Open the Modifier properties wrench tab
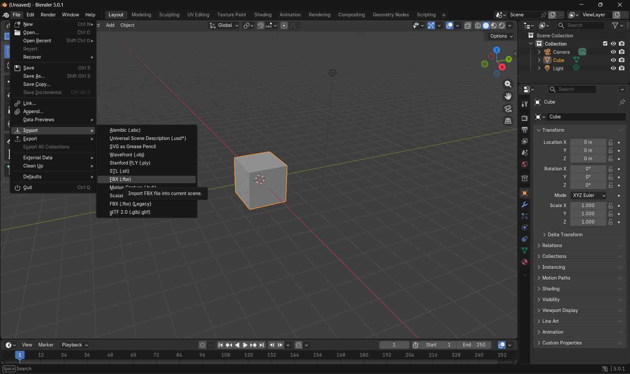 pyautogui.click(x=524, y=204)
